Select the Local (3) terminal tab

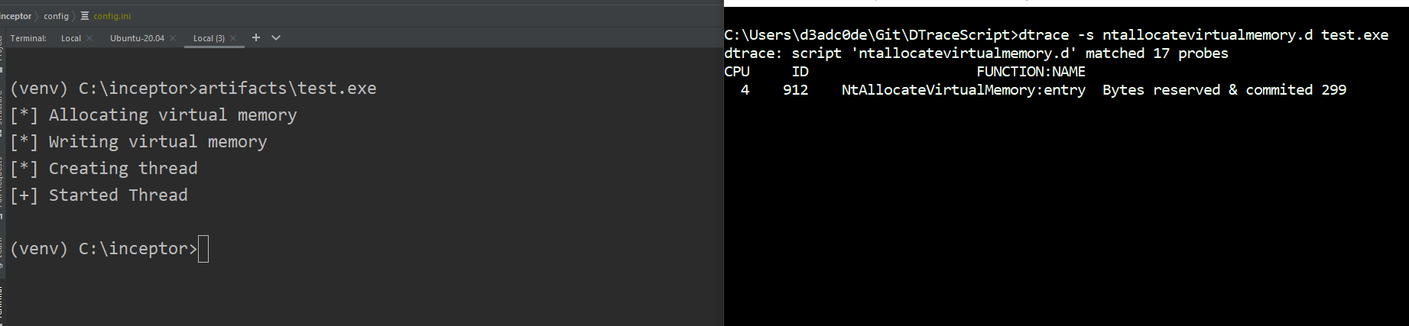(209, 38)
